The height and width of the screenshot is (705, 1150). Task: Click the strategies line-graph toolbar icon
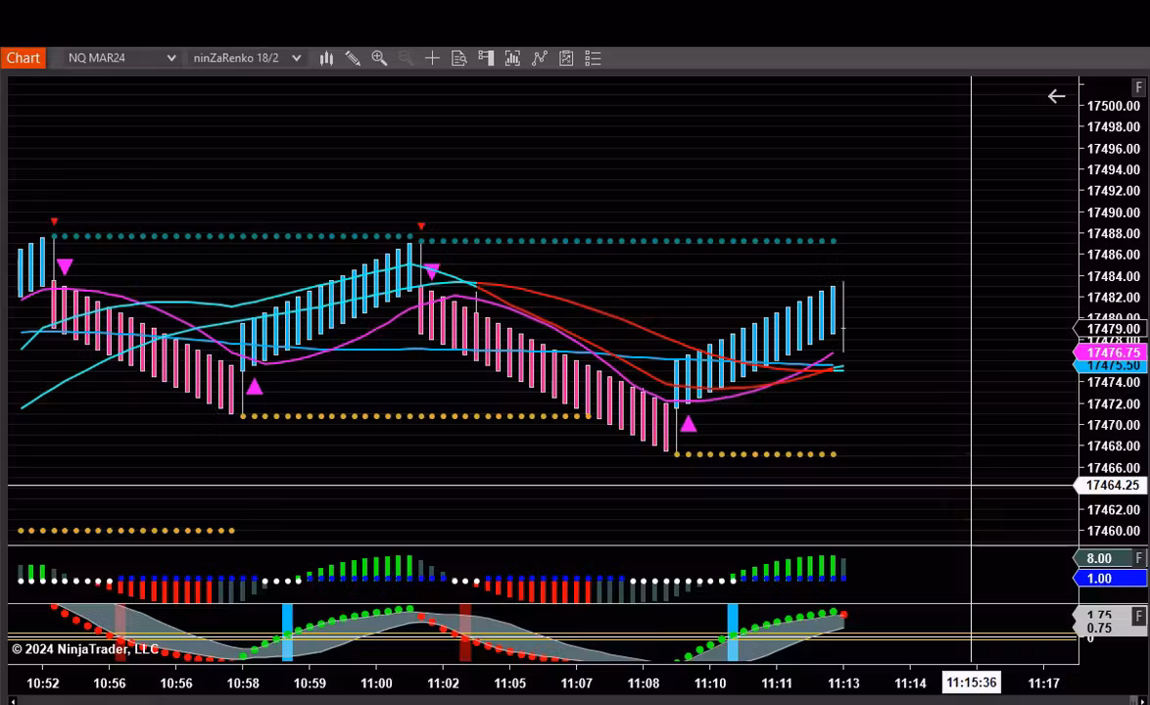[x=539, y=58]
